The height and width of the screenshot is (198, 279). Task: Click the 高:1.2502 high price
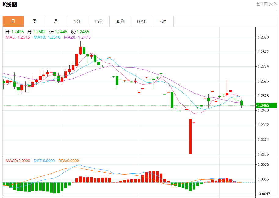[x=36, y=32]
